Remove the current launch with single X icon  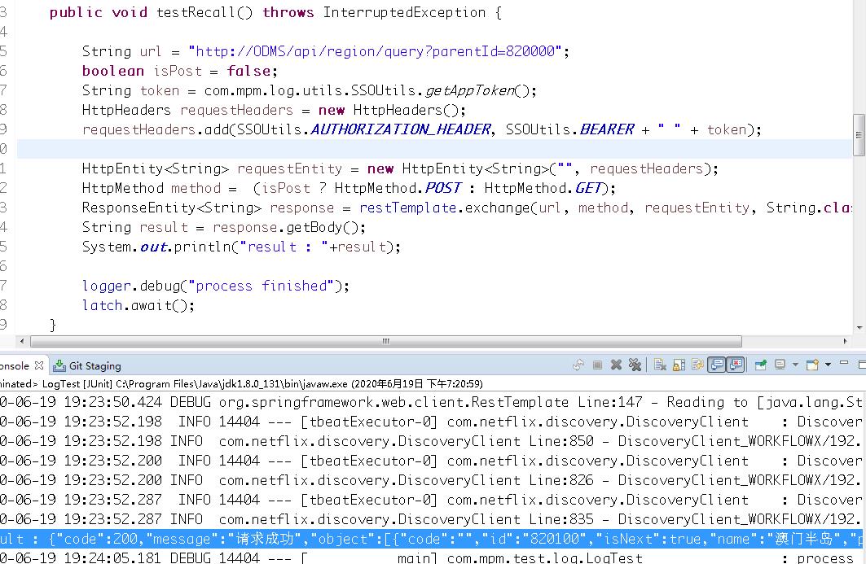(x=616, y=365)
